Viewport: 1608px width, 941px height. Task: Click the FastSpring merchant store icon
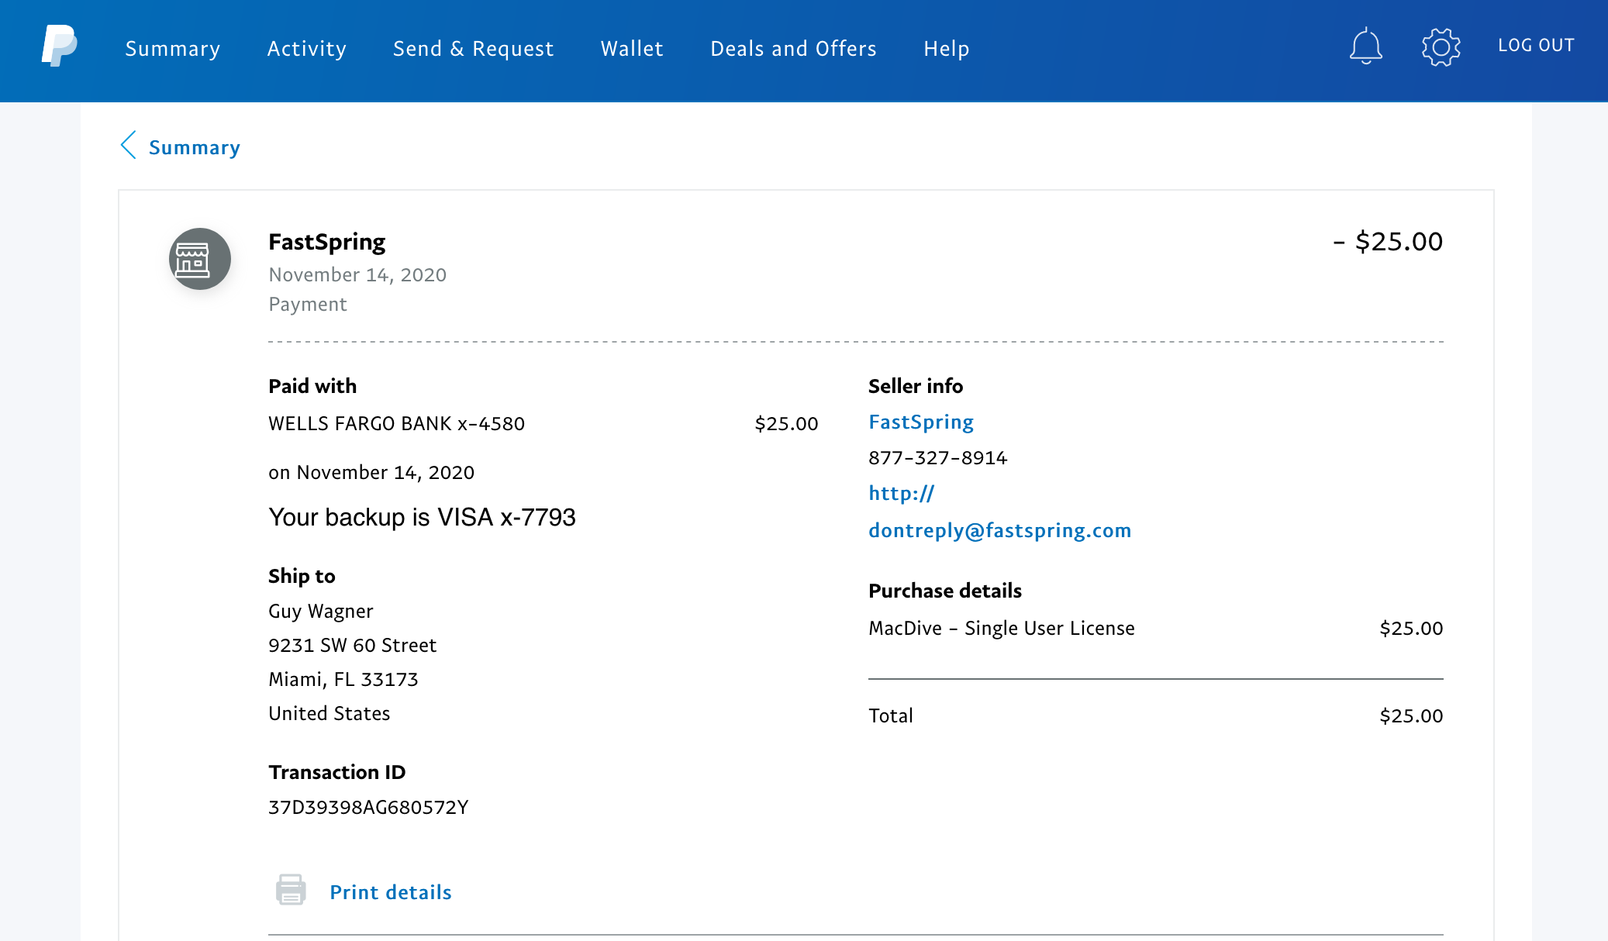coord(200,259)
